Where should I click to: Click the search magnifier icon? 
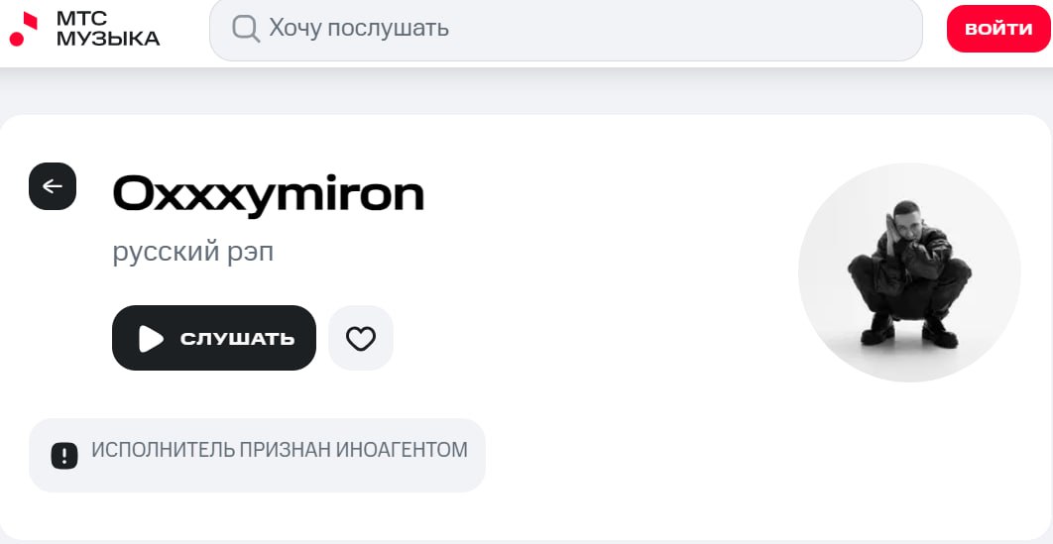245,28
